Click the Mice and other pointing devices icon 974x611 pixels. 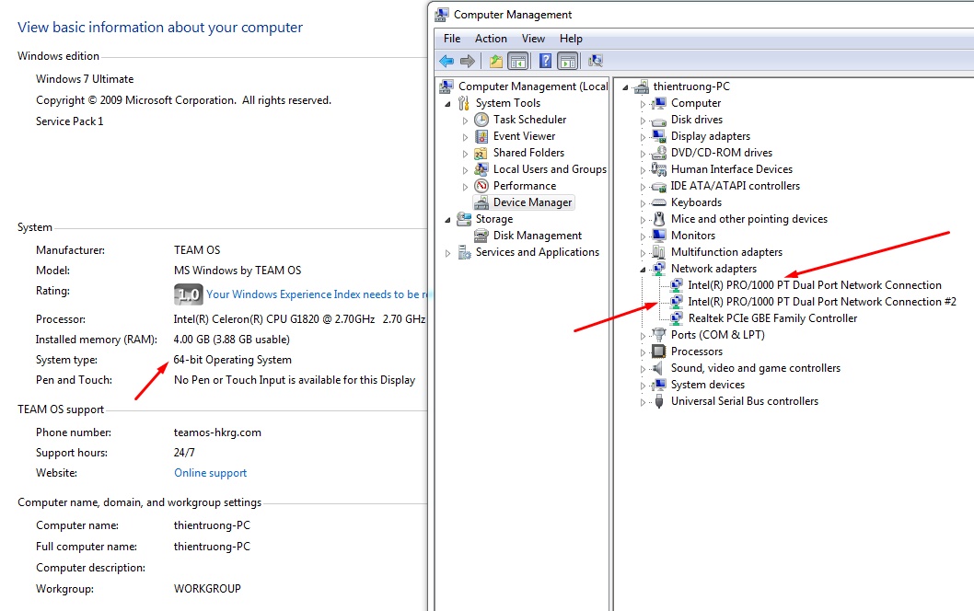[x=659, y=219]
